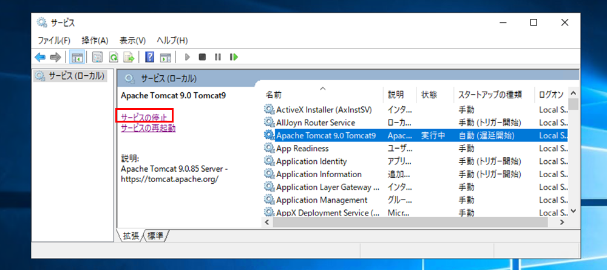This screenshot has width=607, height=270.
Task: Select the AllJoyn Router Service row name
Action: (316, 123)
